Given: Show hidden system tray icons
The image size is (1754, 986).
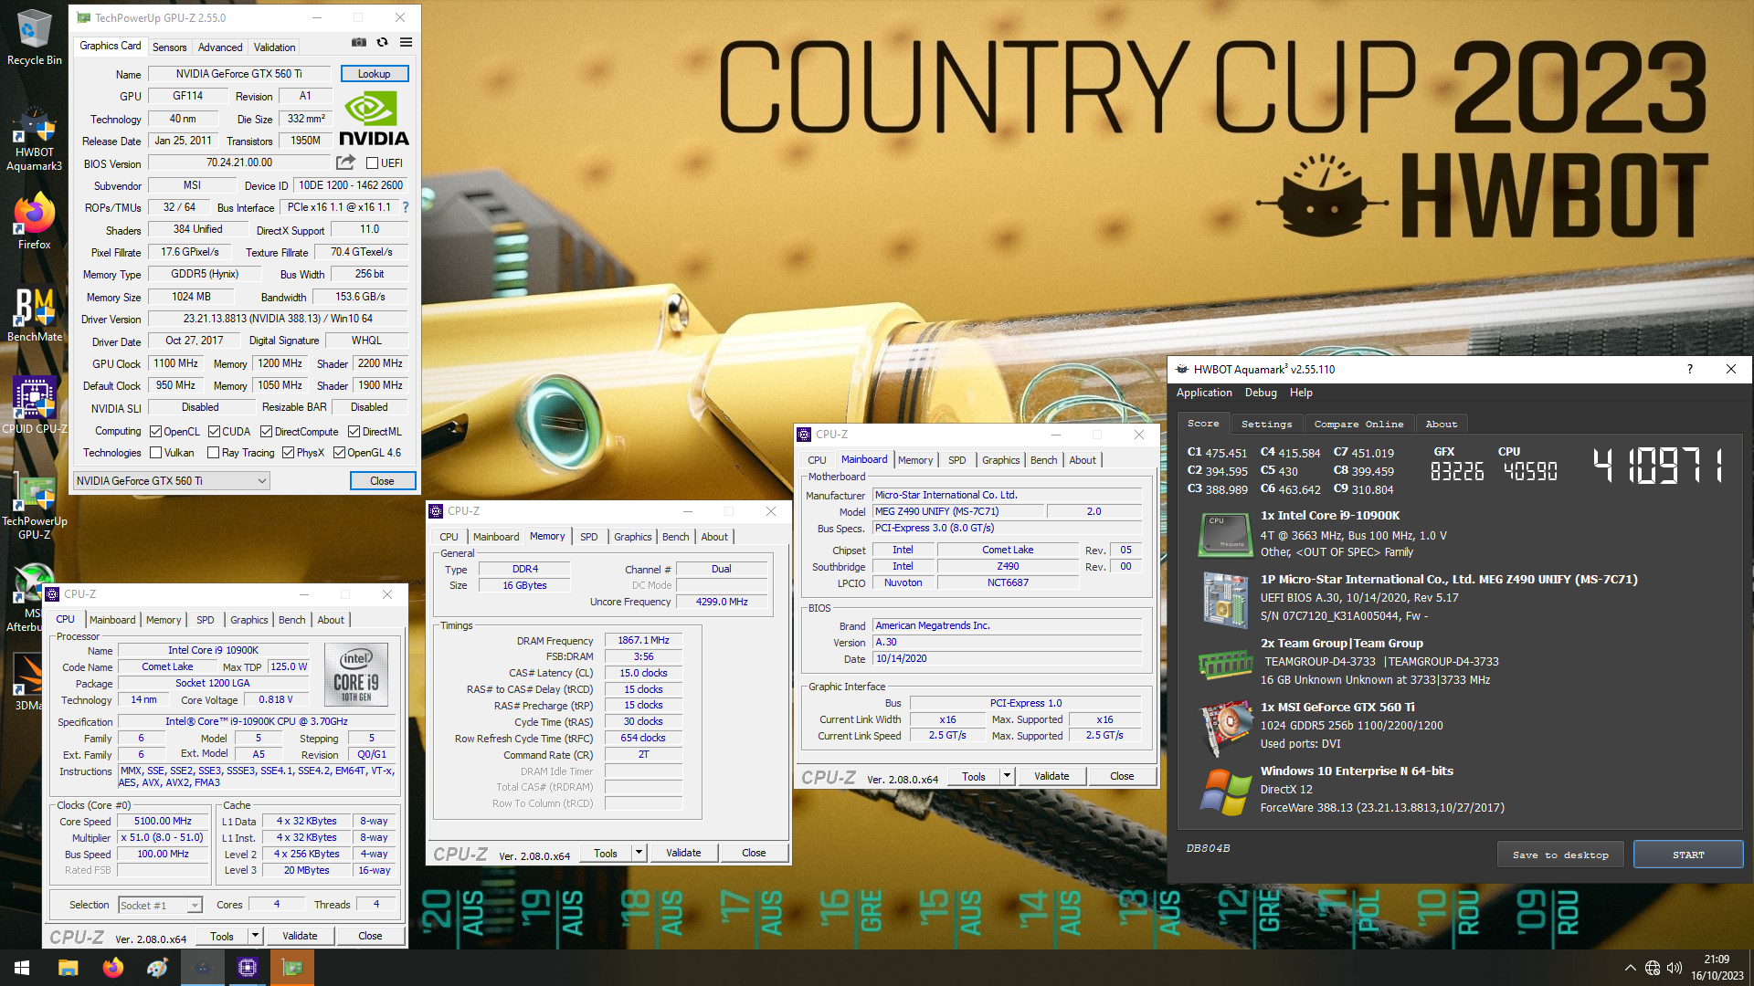Looking at the screenshot, I should coord(1630,968).
